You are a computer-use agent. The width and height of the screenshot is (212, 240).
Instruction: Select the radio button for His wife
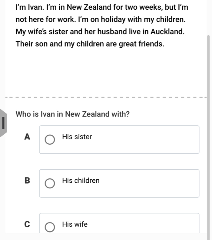tap(50, 227)
